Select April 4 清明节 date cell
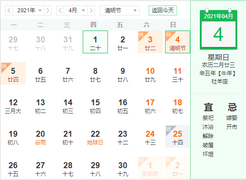Image resolution: width=246 pixels, height=180 pixels. [177, 42]
